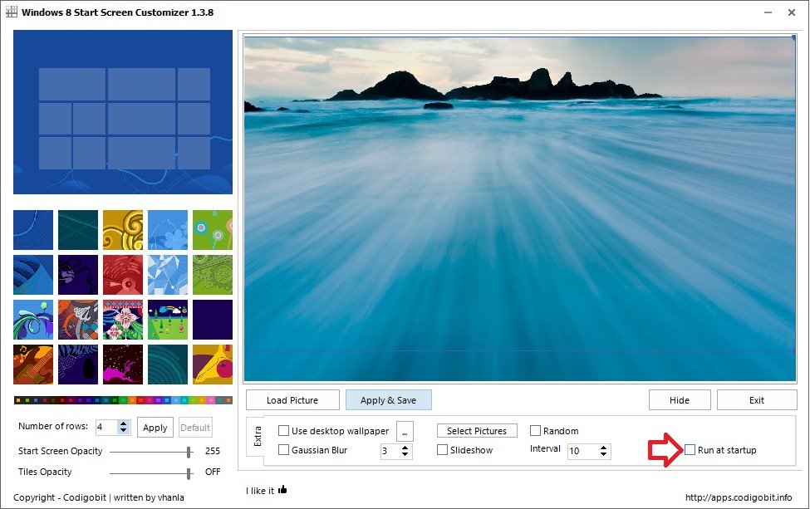This screenshot has width=810, height=509.
Task: Adjust the Start Screen Opacity slider
Action: point(191,452)
